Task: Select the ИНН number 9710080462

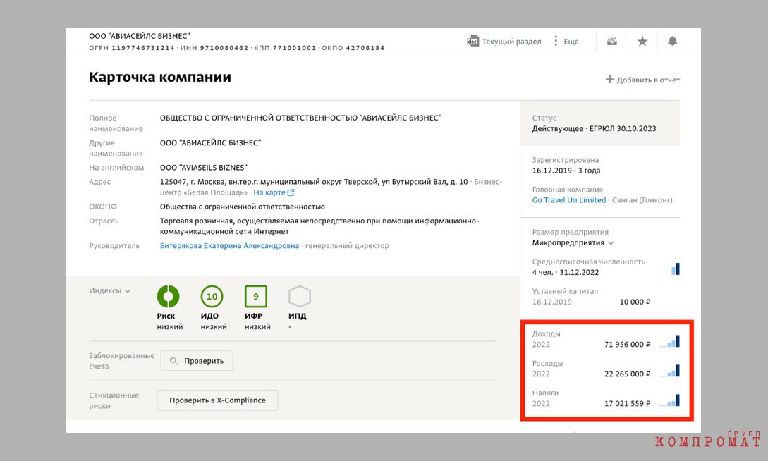Action: pos(224,48)
